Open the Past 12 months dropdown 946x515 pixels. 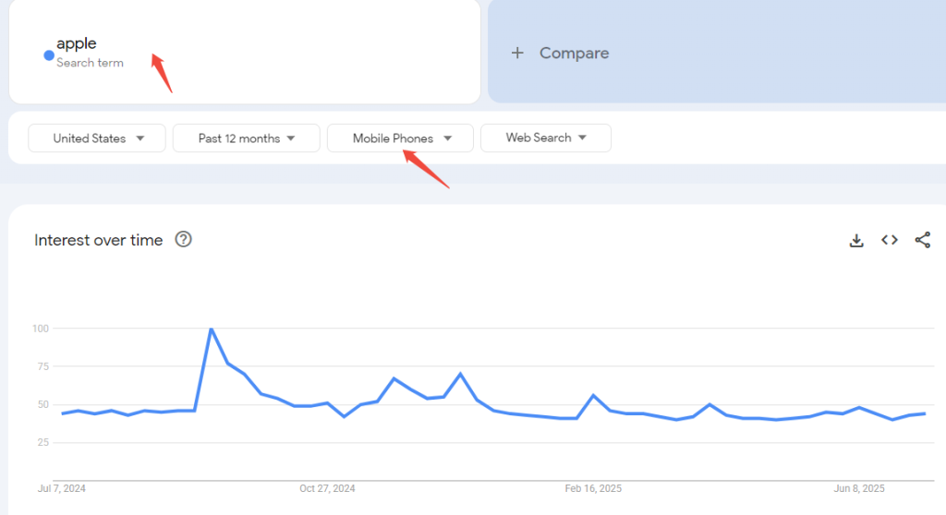point(246,138)
